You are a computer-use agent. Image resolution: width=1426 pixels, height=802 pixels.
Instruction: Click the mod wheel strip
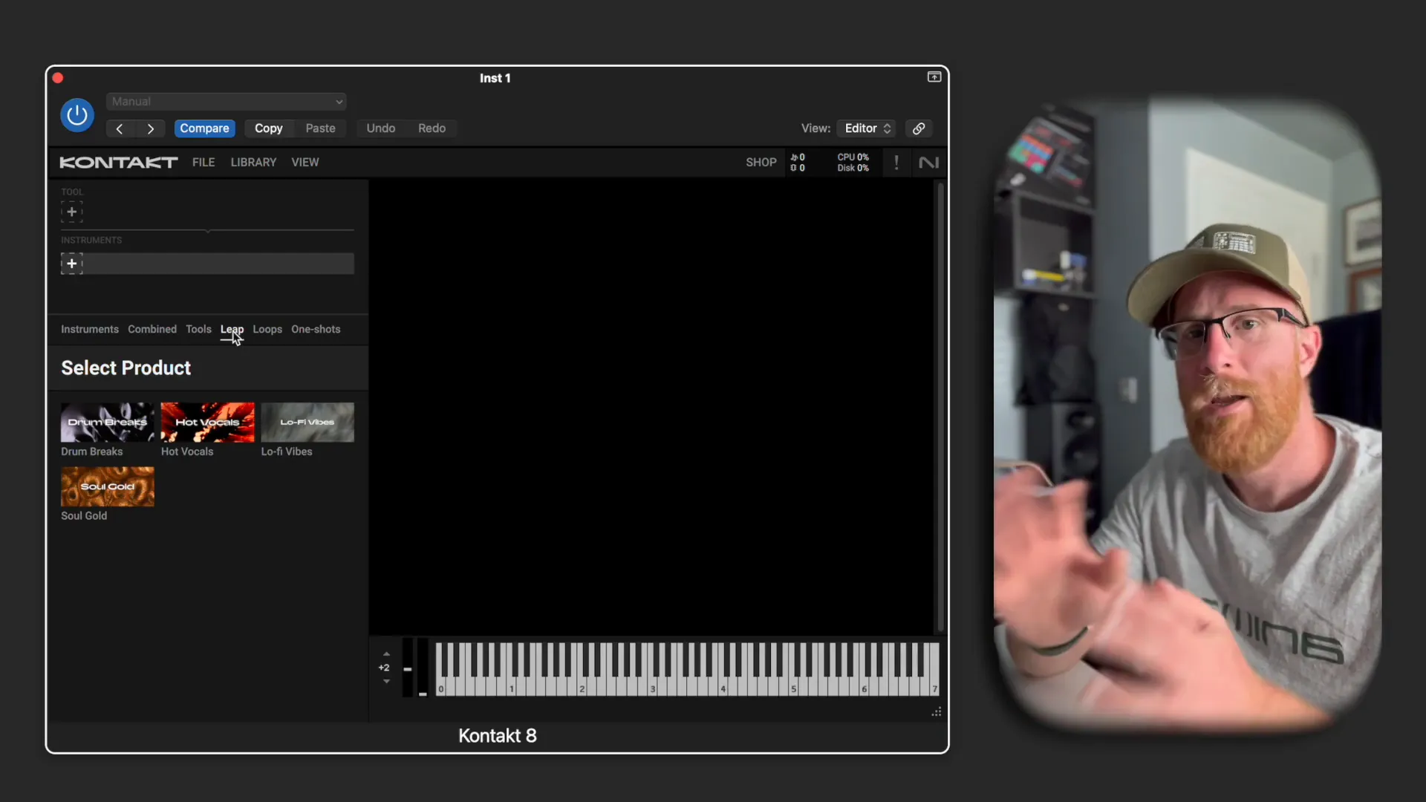tap(423, 668)
